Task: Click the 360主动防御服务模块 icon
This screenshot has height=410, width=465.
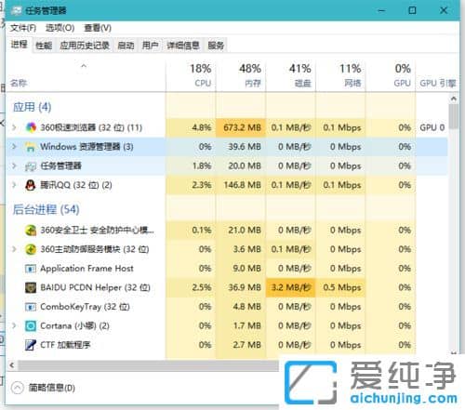Action: (31, 249)
